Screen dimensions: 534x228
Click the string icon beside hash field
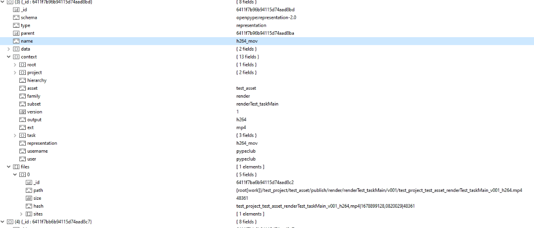[29, 206]
